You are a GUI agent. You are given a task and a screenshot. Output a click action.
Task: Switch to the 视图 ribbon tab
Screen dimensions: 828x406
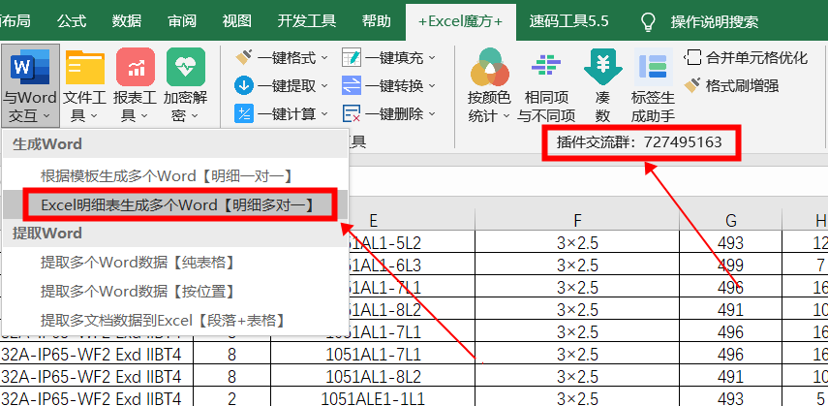tap(236, 21)
